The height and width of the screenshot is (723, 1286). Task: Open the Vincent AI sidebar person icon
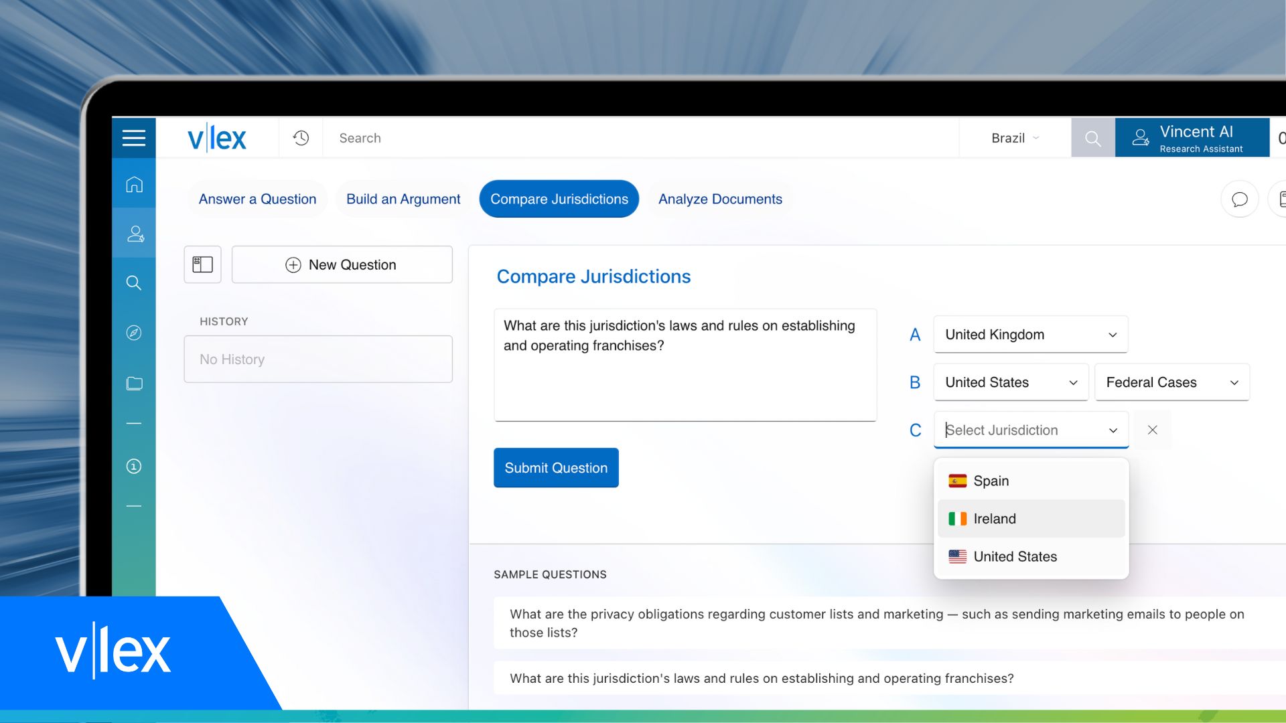tap(135, 234)
